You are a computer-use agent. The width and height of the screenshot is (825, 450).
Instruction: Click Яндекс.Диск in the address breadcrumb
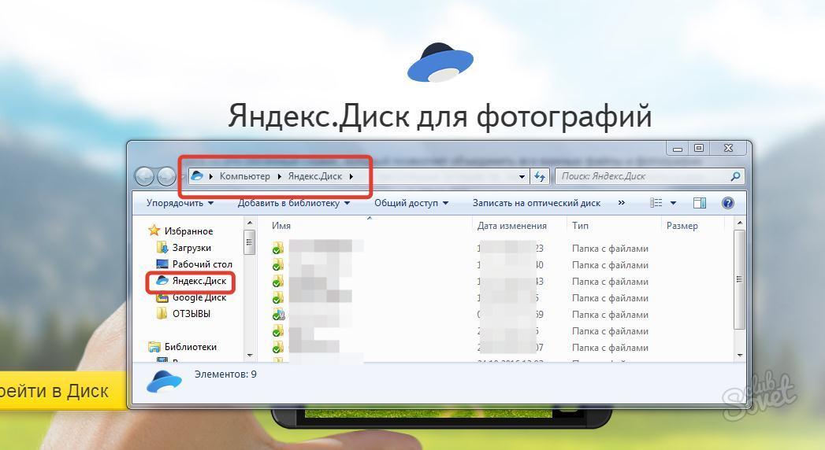[314, 176]
